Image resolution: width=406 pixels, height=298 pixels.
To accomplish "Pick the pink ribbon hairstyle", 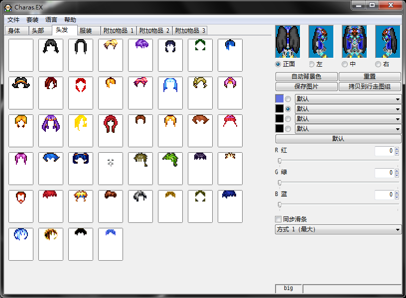I will click(140, 93).
